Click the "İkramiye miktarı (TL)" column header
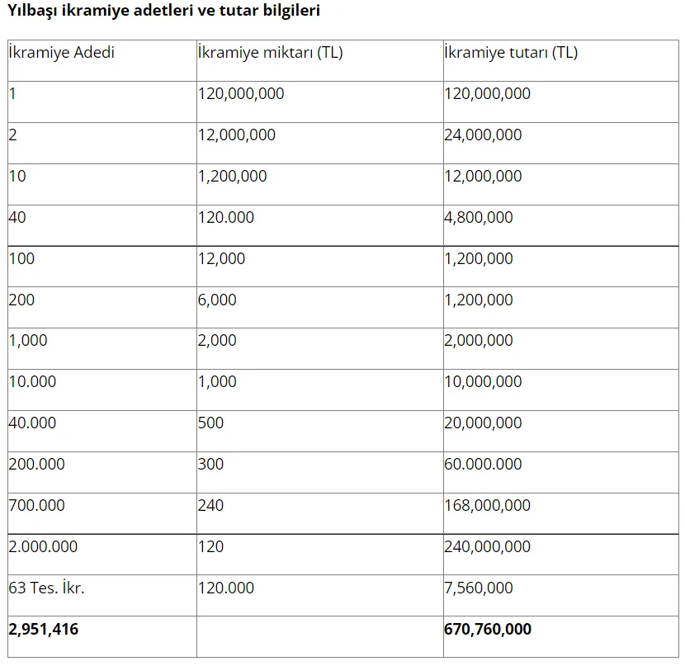Viewport: 685px width, 666px height. [x=270, y=53]
